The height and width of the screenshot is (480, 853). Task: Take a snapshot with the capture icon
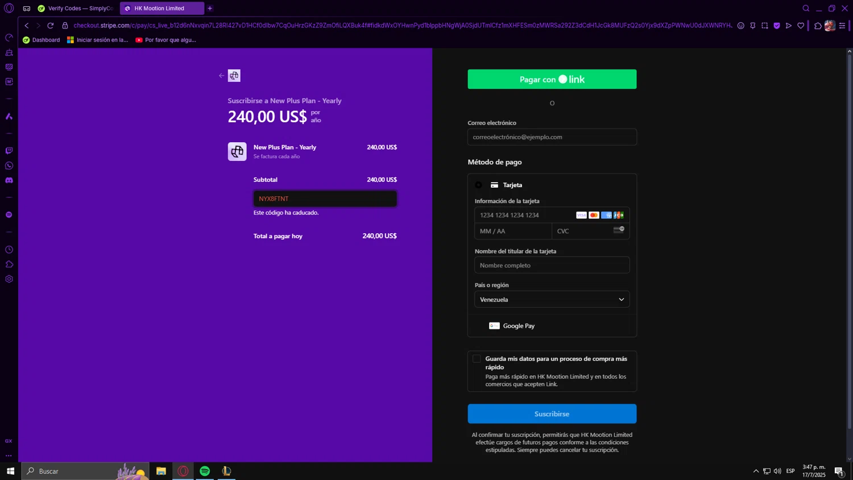764,26
